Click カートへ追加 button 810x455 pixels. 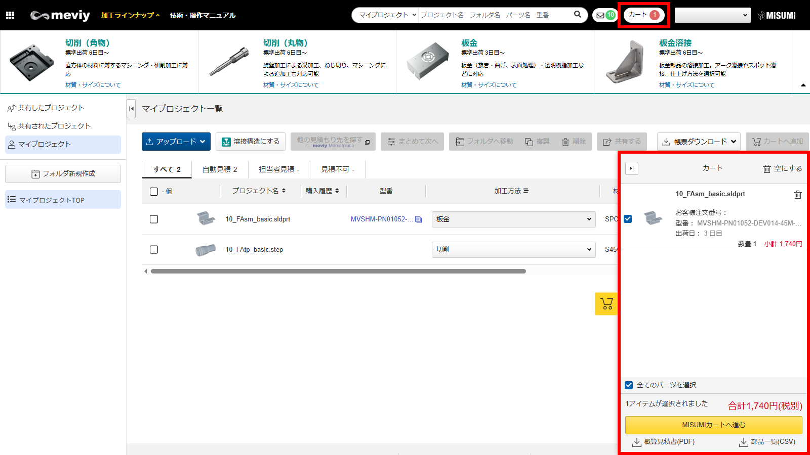[x=777, y=142]
